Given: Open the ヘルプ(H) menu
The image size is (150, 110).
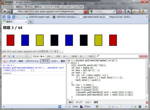Looking at the screenshot, I should [78, 7].
